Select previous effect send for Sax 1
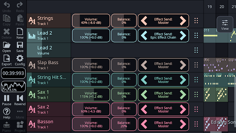Viewport: 236px width, 133px height. 144,95
